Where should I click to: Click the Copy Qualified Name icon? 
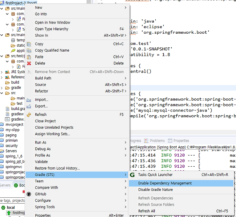click(x=29, y=51)
